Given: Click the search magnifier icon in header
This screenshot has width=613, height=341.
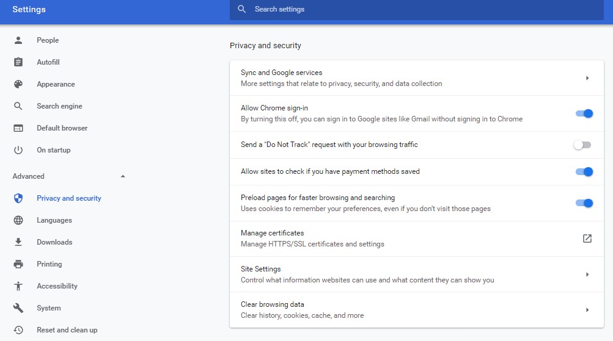Looking at the screenshot, I should point(241,9).
